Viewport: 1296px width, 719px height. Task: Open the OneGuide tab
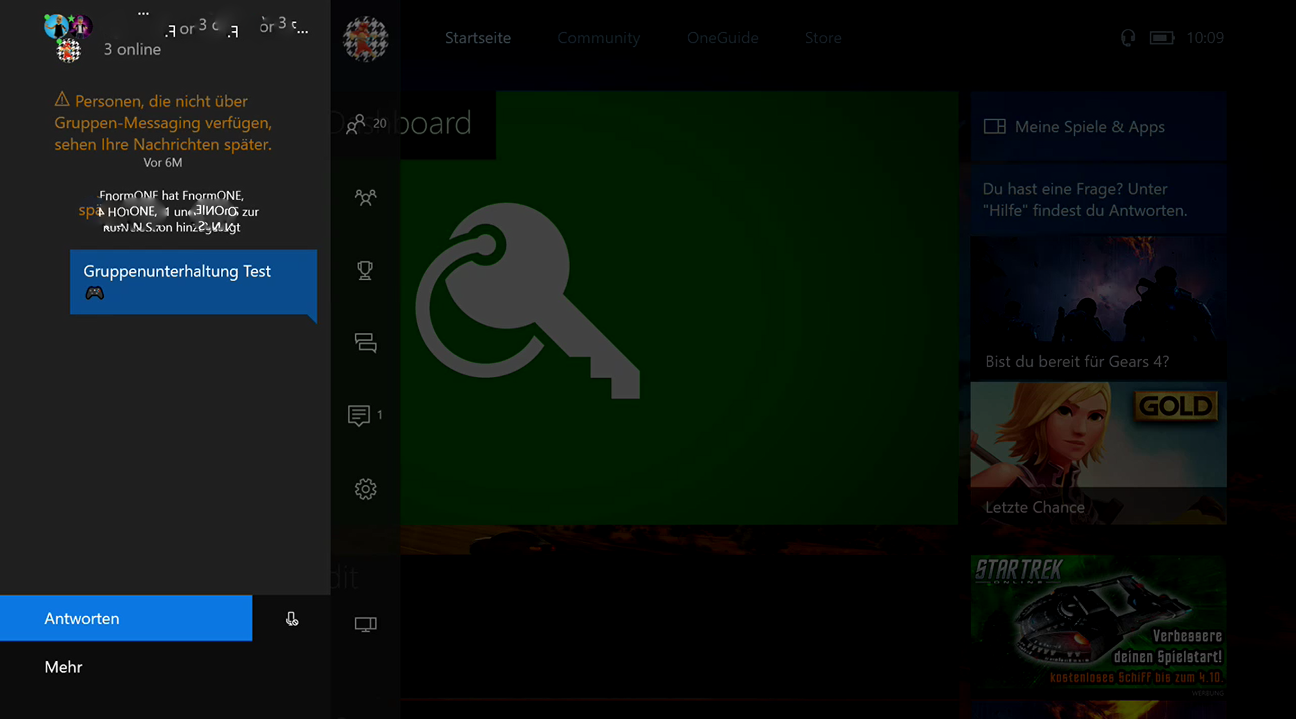(x=722, y=38)
